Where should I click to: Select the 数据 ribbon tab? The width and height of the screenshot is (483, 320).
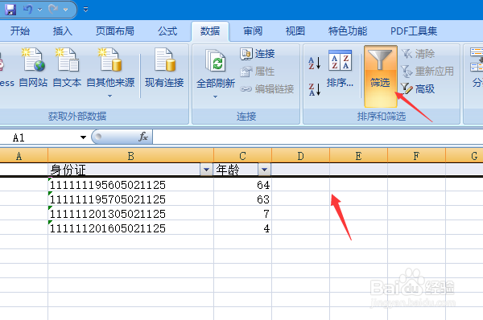coord(210,31)
